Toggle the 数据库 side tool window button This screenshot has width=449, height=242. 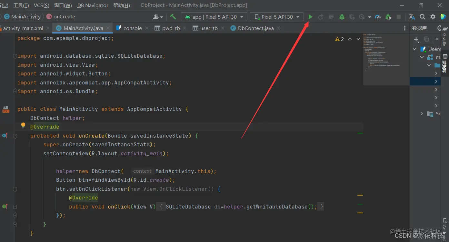pyautogui.click(x=445, y=63)
